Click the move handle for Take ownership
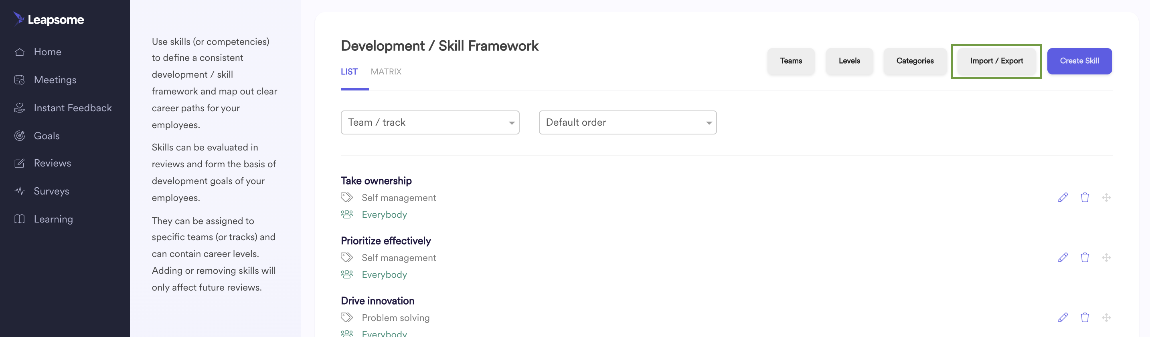 click(x=1106, y=197)
